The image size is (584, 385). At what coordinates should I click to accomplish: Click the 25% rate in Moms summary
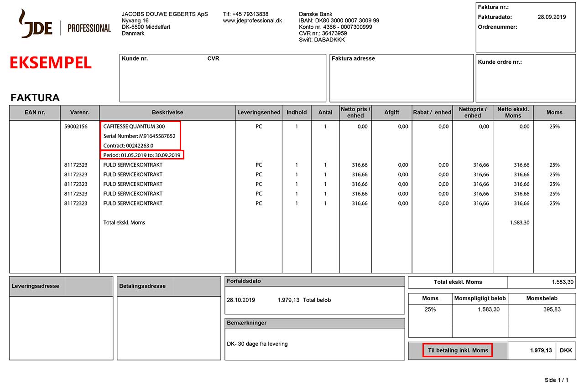click(x=430, y=310)
